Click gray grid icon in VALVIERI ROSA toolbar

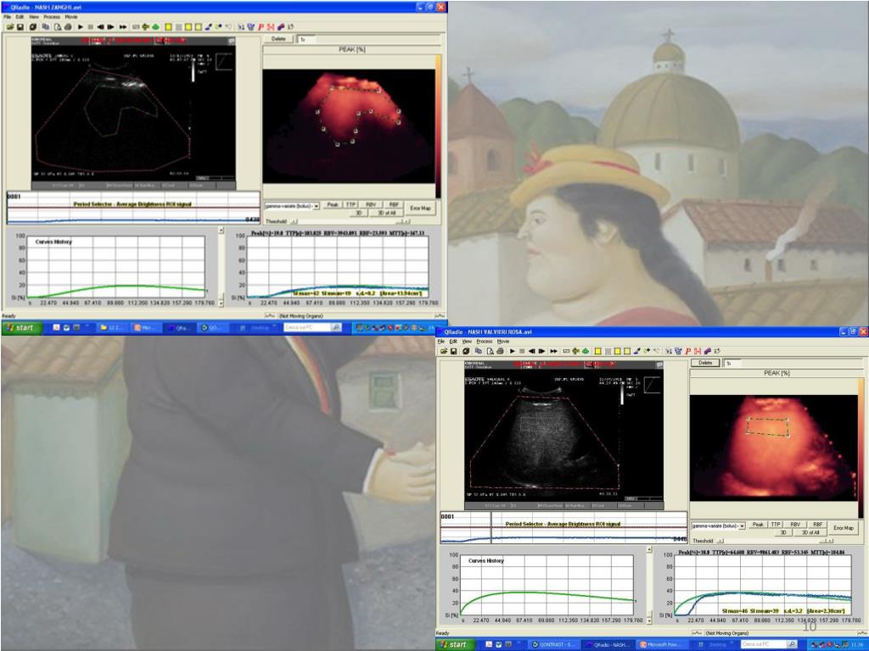tap(608, 351)
